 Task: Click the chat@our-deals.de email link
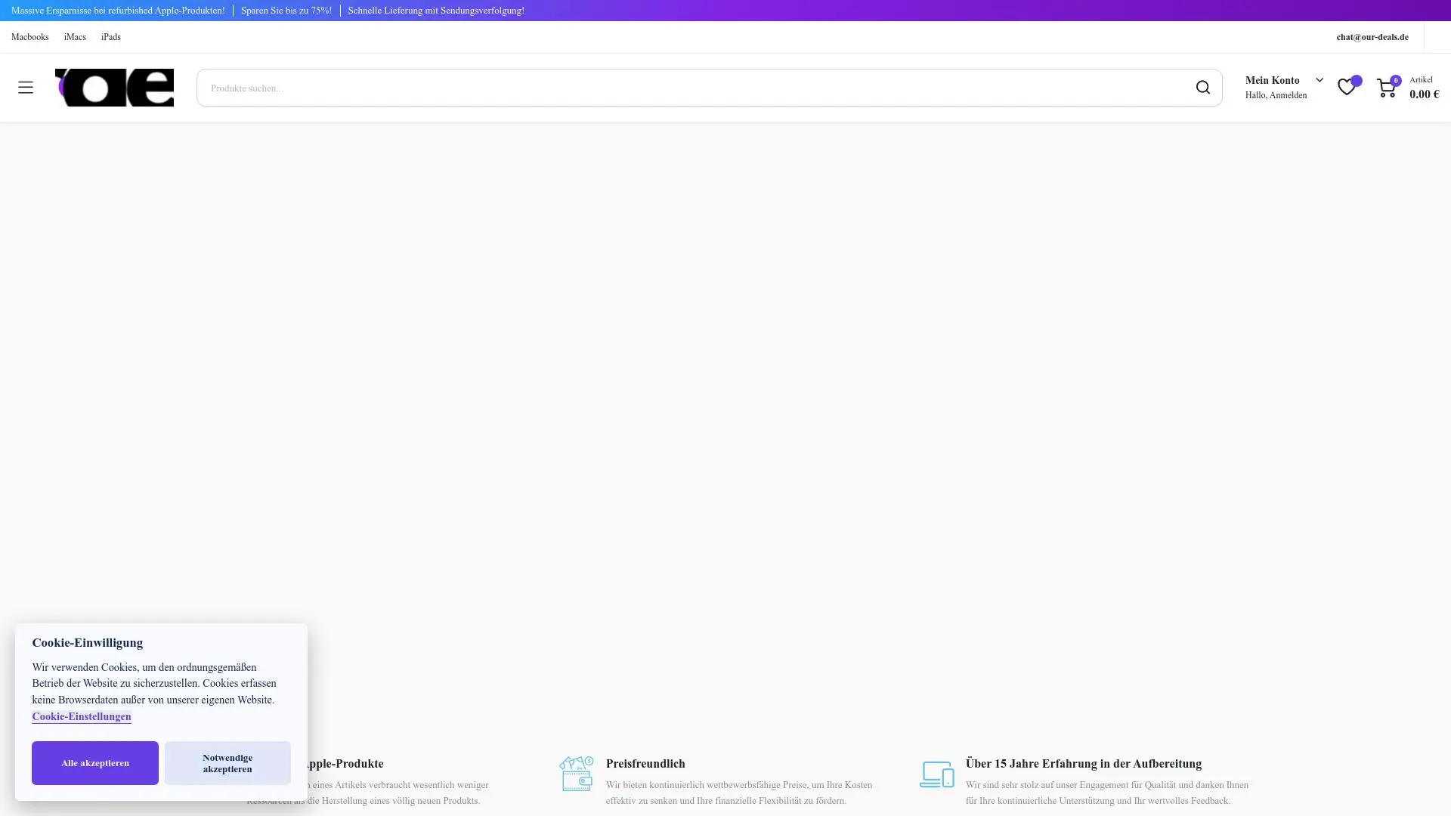tap(1372, 37)
